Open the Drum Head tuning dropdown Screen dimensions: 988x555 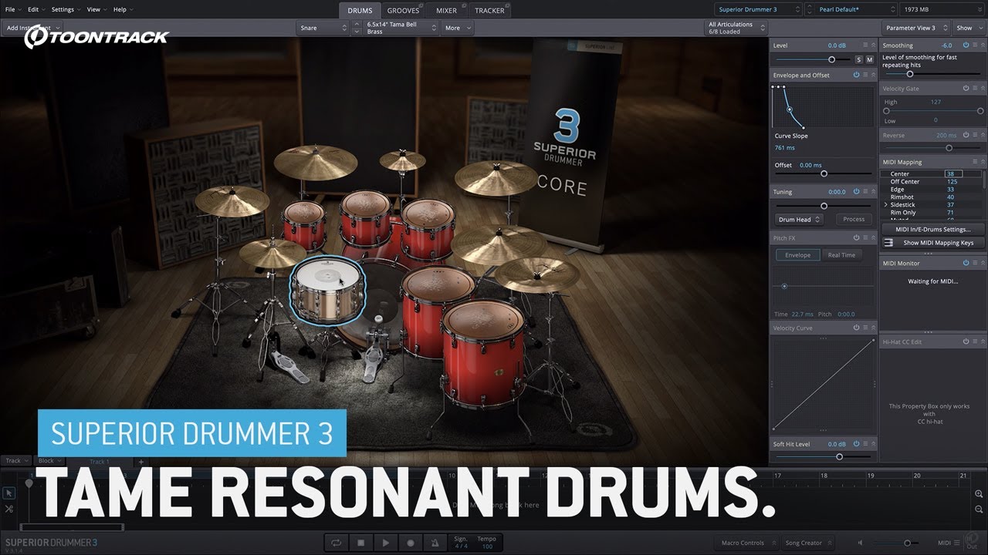click(x=799, y=219)
